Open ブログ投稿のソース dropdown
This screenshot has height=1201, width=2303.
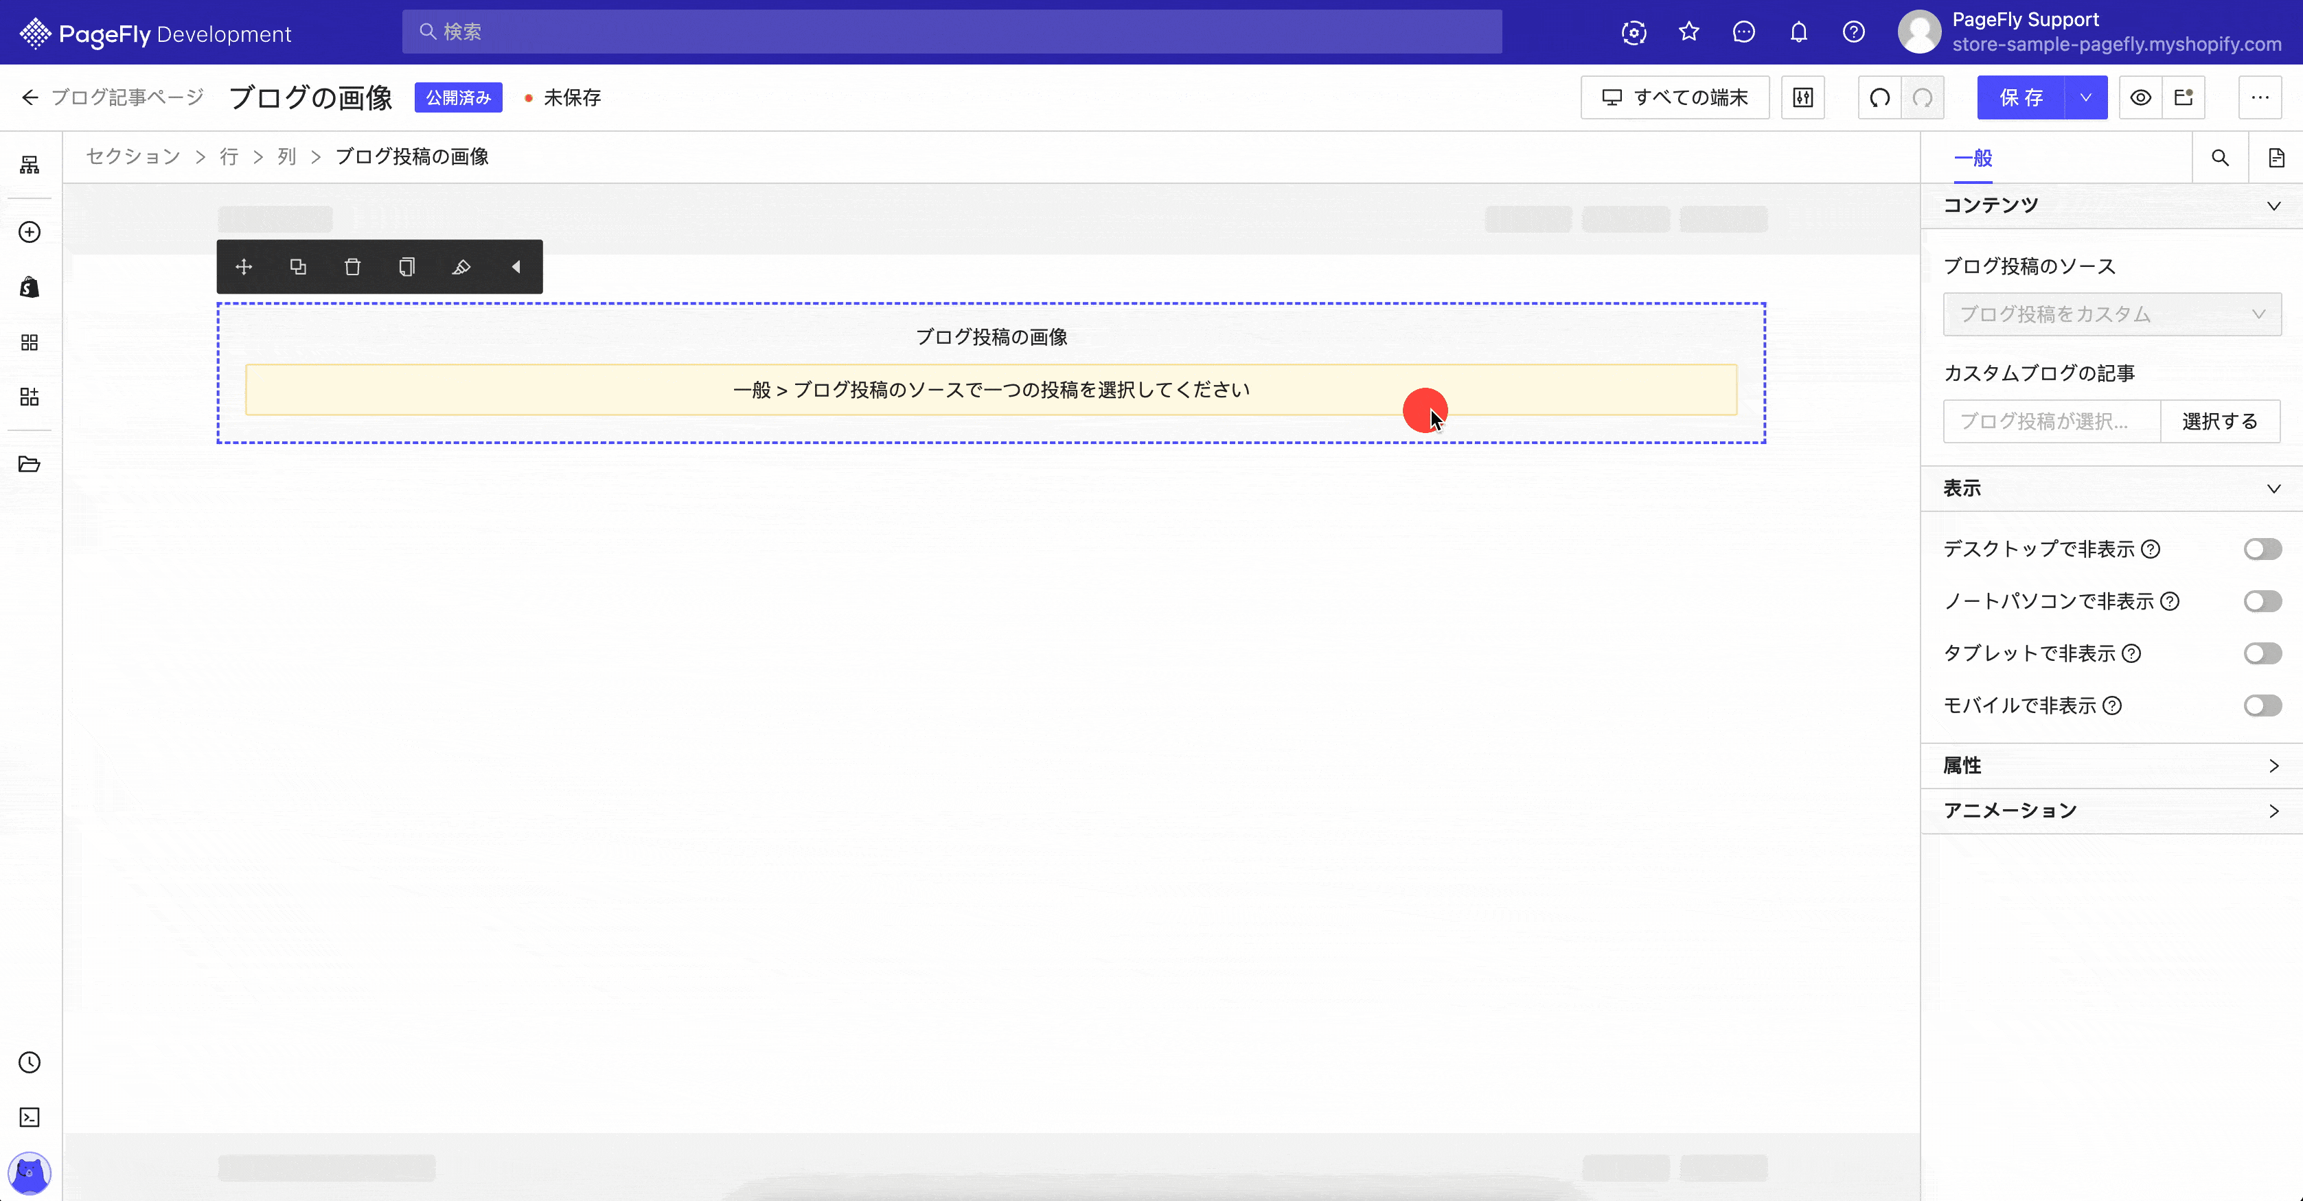[2111, 314]
